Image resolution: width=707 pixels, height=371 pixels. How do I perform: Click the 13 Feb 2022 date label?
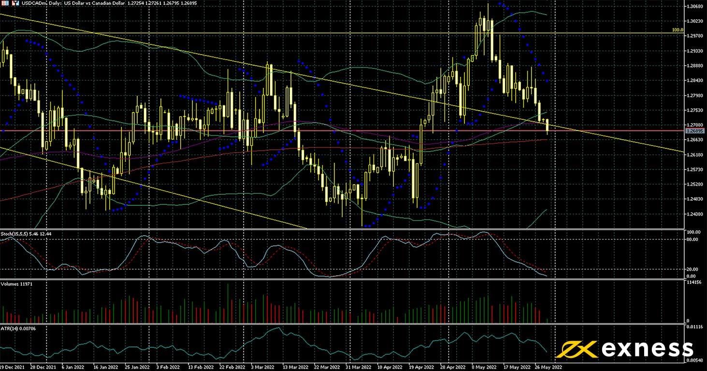click(x=201, y=367)
